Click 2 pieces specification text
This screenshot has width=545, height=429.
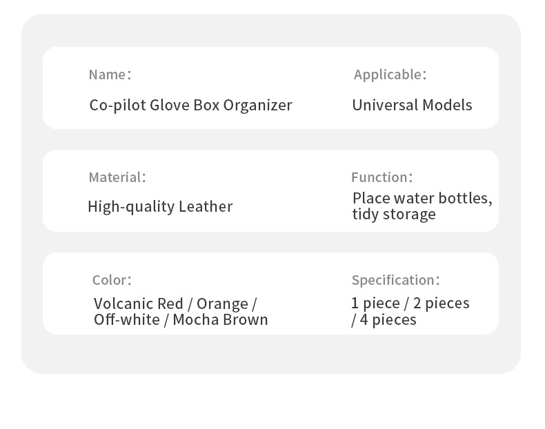point(441,303)
